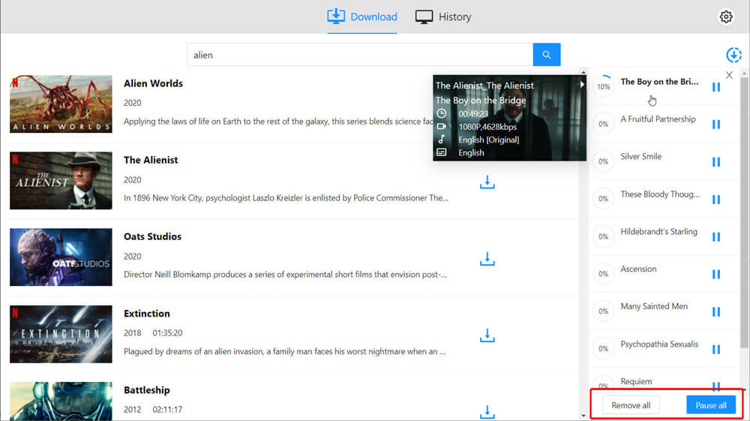The image size is (750, 421).
Task: Click The Alienist description text
Action: (x=286, y=198)
